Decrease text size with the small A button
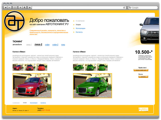 [20, 7]
